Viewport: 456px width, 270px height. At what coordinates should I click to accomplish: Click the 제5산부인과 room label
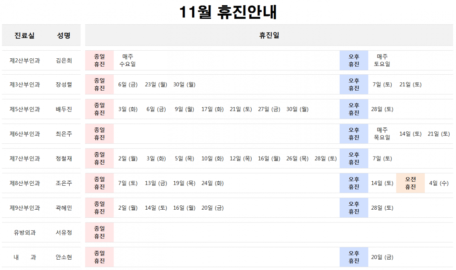[25, 109]
